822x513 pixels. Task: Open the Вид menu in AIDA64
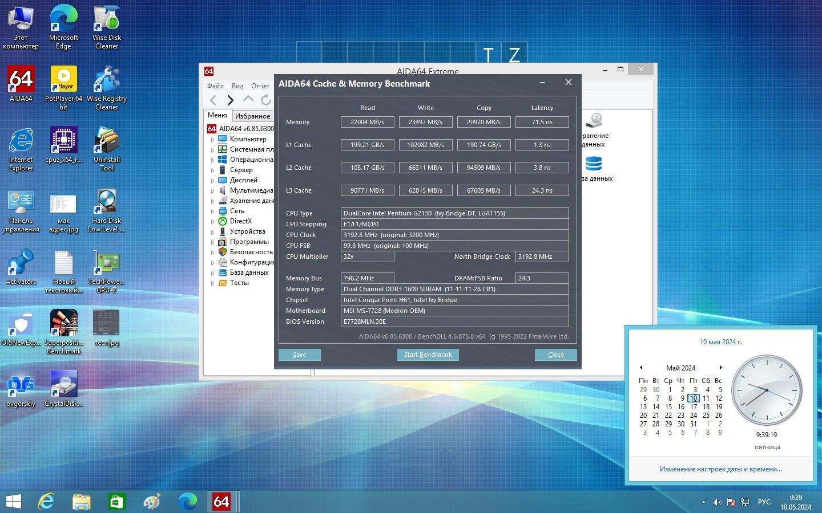(x=237, y=86)
